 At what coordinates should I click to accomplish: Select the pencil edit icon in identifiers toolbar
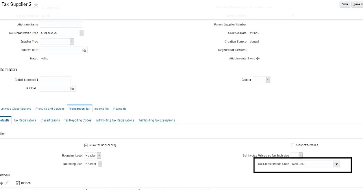click(x=7, y=183)
